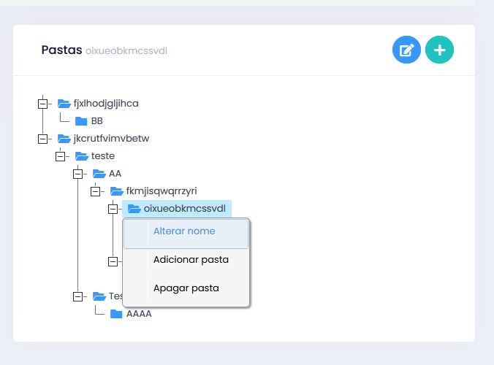The height and width of the screenshot is (365, 494).
Task: Collapse the teste folder node
Action: (x=60, y=156)
